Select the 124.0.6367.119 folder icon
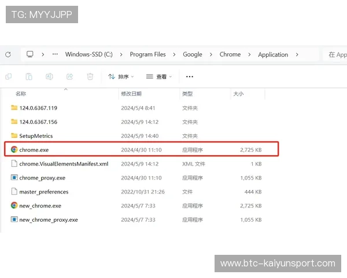The height and width of the screenshot is (278, 347). [x=14, y=108]
